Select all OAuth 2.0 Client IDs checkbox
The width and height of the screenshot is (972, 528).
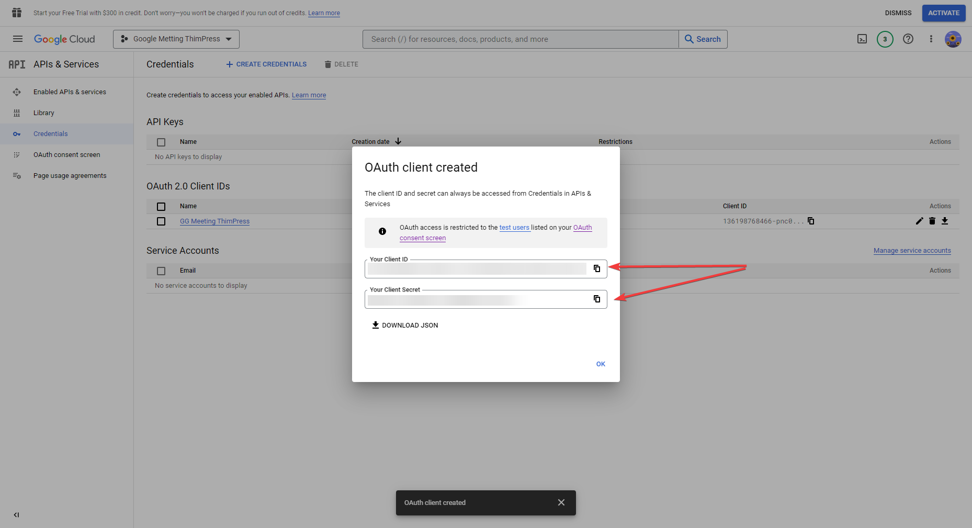161,207
